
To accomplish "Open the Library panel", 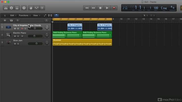I will 6,8.
